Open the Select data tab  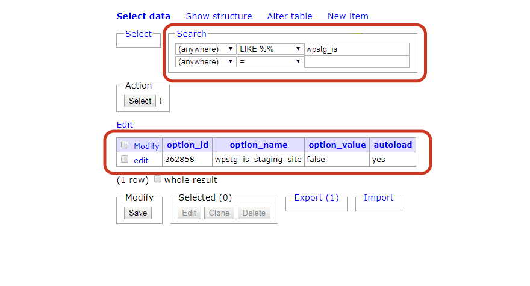click(143, 16)
